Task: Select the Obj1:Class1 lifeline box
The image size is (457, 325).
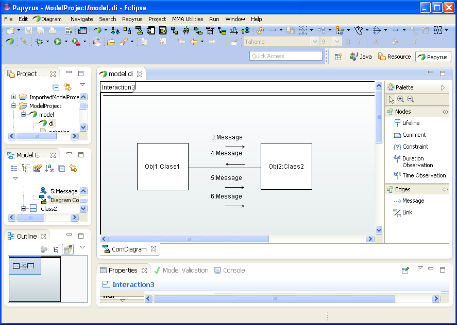Action: (x=163, y=167)
